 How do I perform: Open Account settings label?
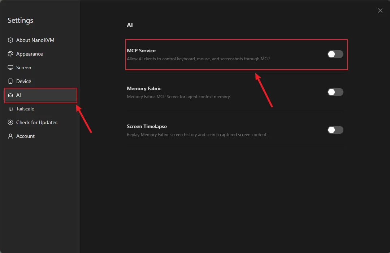pos(25,136)
